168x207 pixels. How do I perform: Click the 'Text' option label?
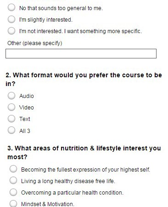click(25, 119)
